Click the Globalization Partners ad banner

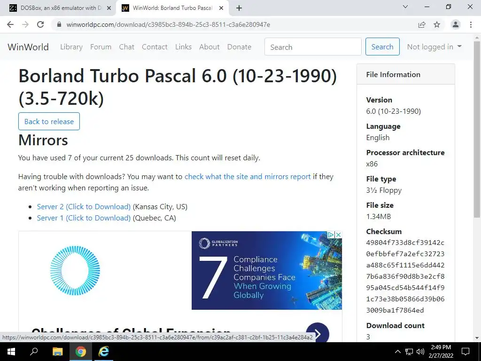click(267, 270)
